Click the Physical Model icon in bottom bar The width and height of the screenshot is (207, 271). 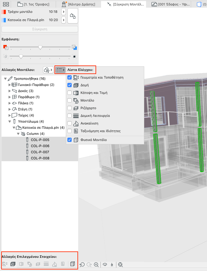pos(73,264)
